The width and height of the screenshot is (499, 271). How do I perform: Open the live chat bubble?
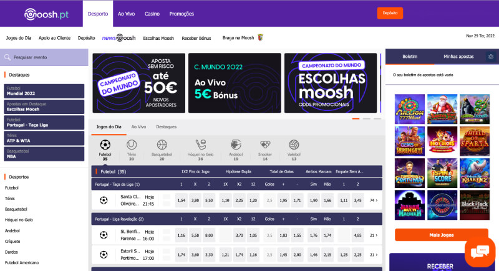point(480,252)
